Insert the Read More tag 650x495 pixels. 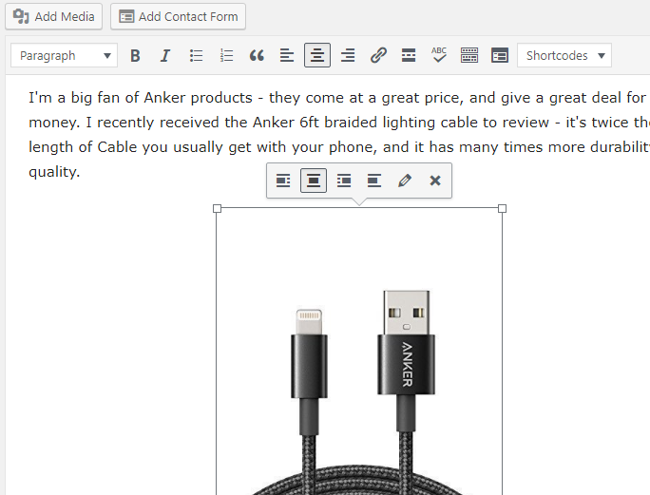(x=409, y=55)
